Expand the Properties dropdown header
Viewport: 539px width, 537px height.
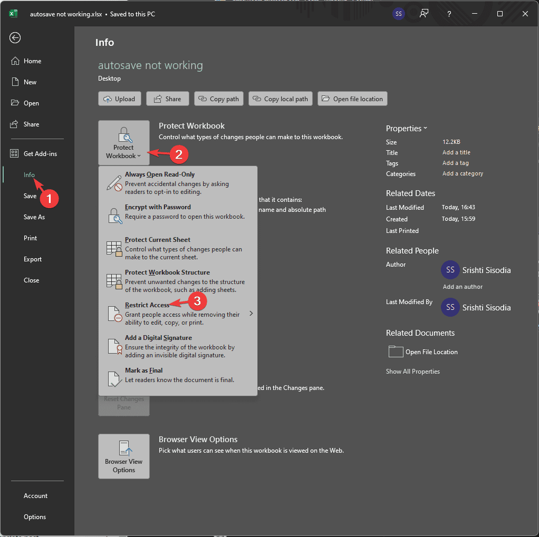(x=406, y=128)
